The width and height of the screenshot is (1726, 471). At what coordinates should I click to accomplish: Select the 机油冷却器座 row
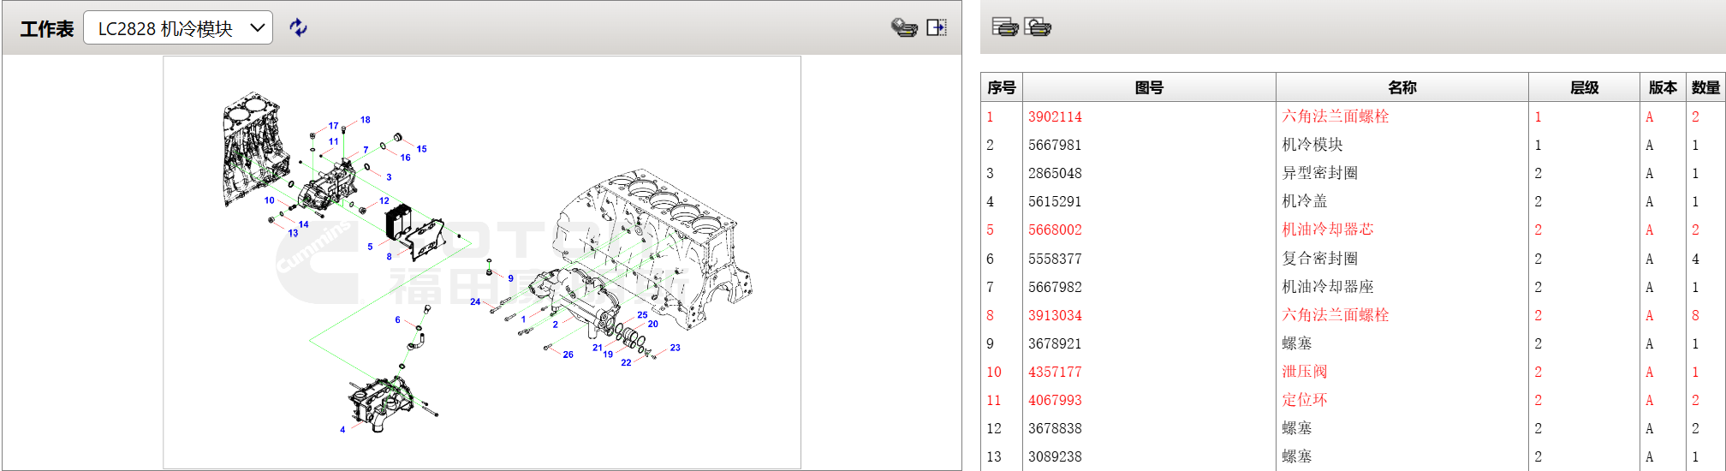pos(1327,287)
